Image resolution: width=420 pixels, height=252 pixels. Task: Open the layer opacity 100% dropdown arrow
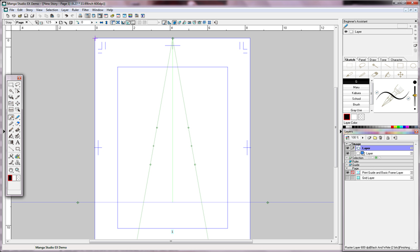(362, 138)
